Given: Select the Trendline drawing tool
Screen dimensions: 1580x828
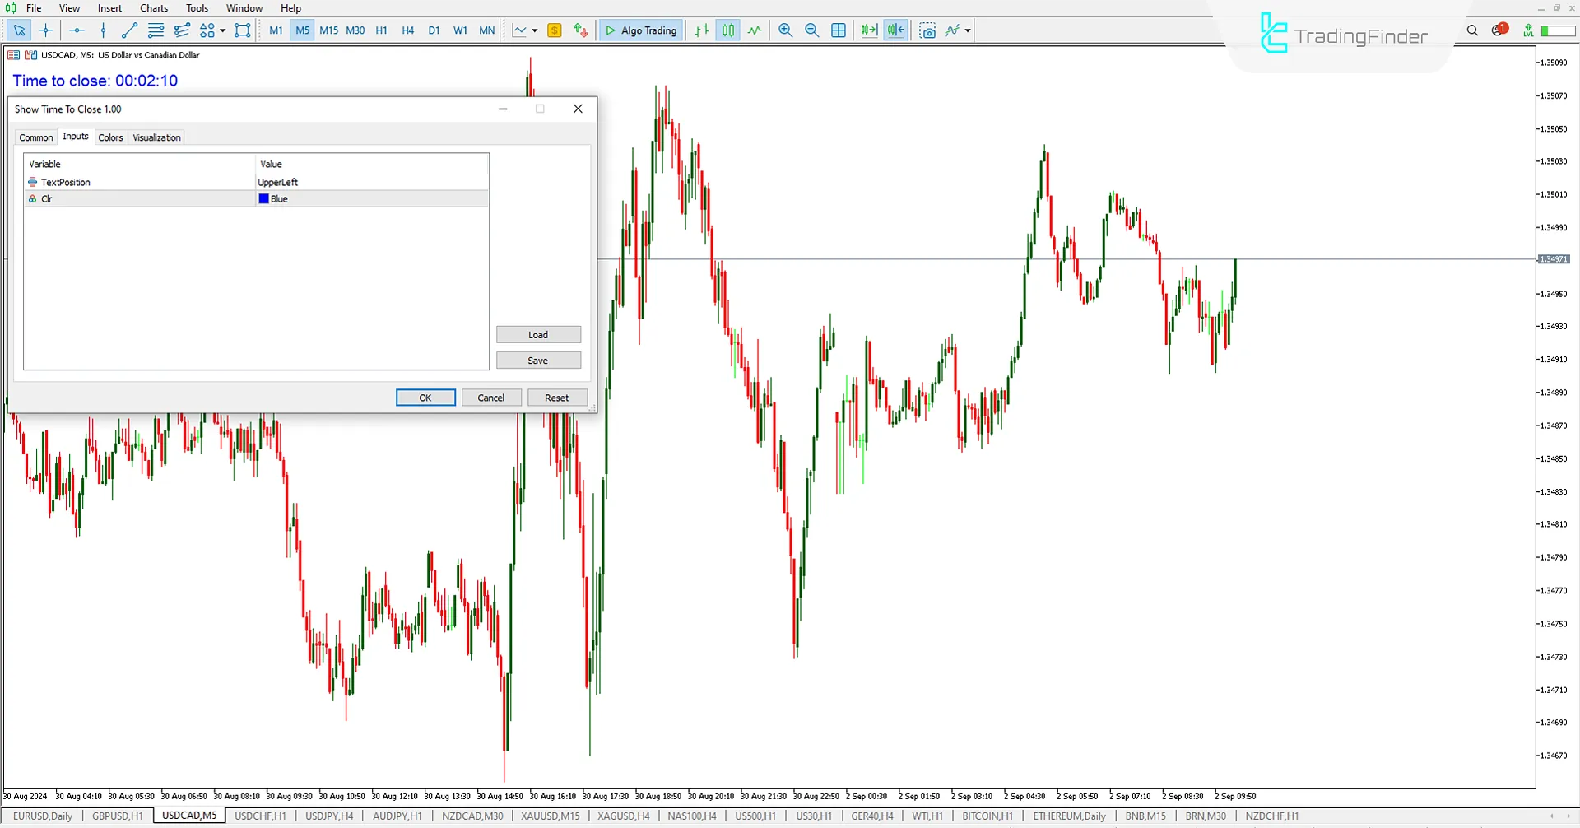Looking at the screenshot, I should [x=128, y=30].
